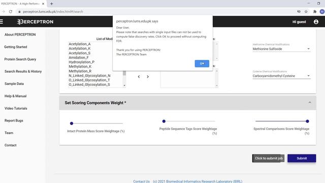The height and width of the screenshot is (183, 325).
Task: Open the Report Bugs page
Action: [x=14, y=120]
